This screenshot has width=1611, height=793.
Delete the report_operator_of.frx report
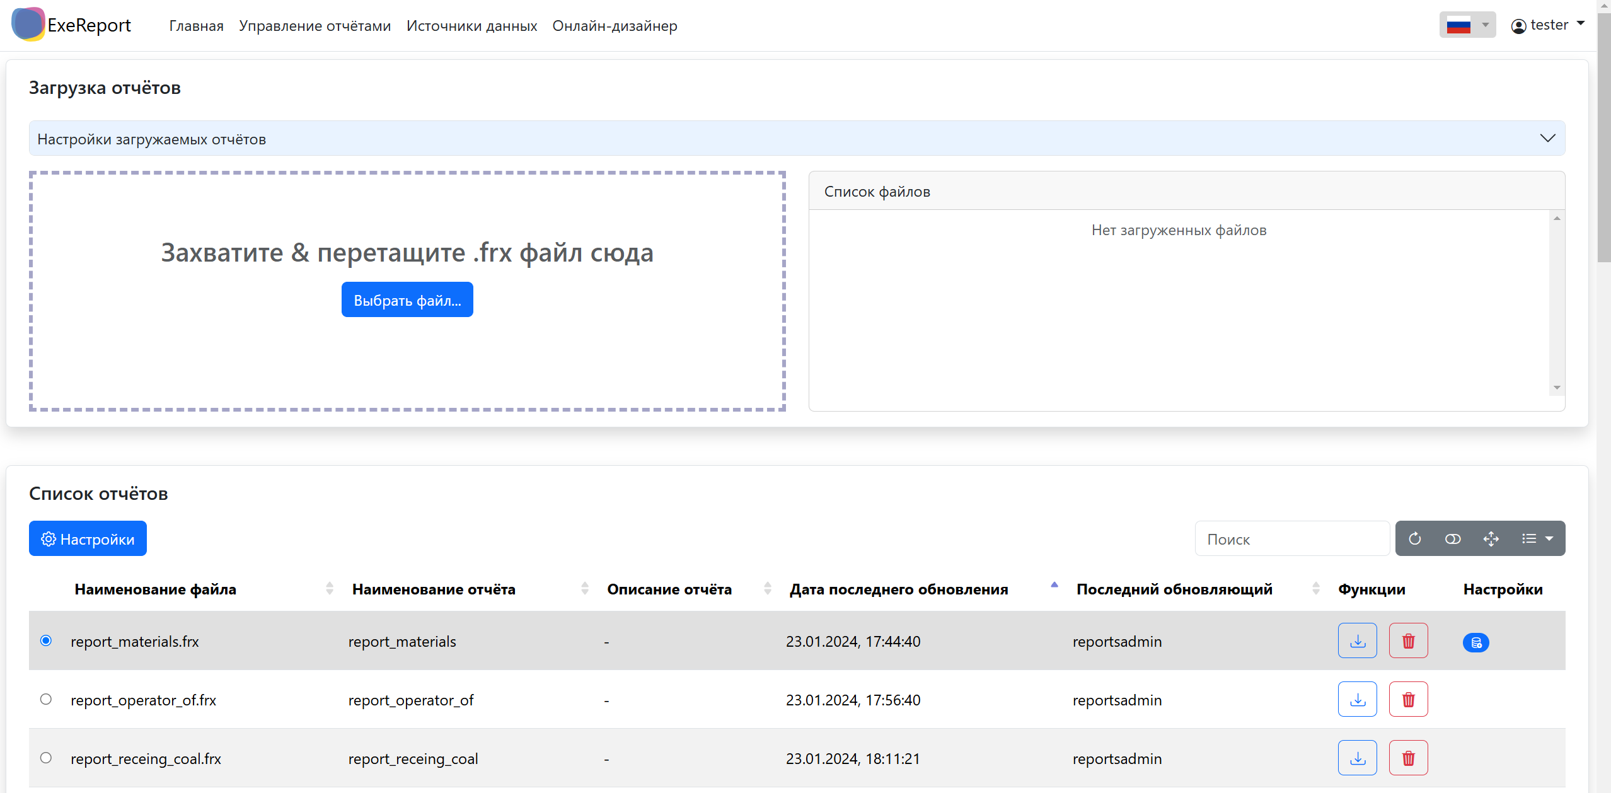point(1408,699)
